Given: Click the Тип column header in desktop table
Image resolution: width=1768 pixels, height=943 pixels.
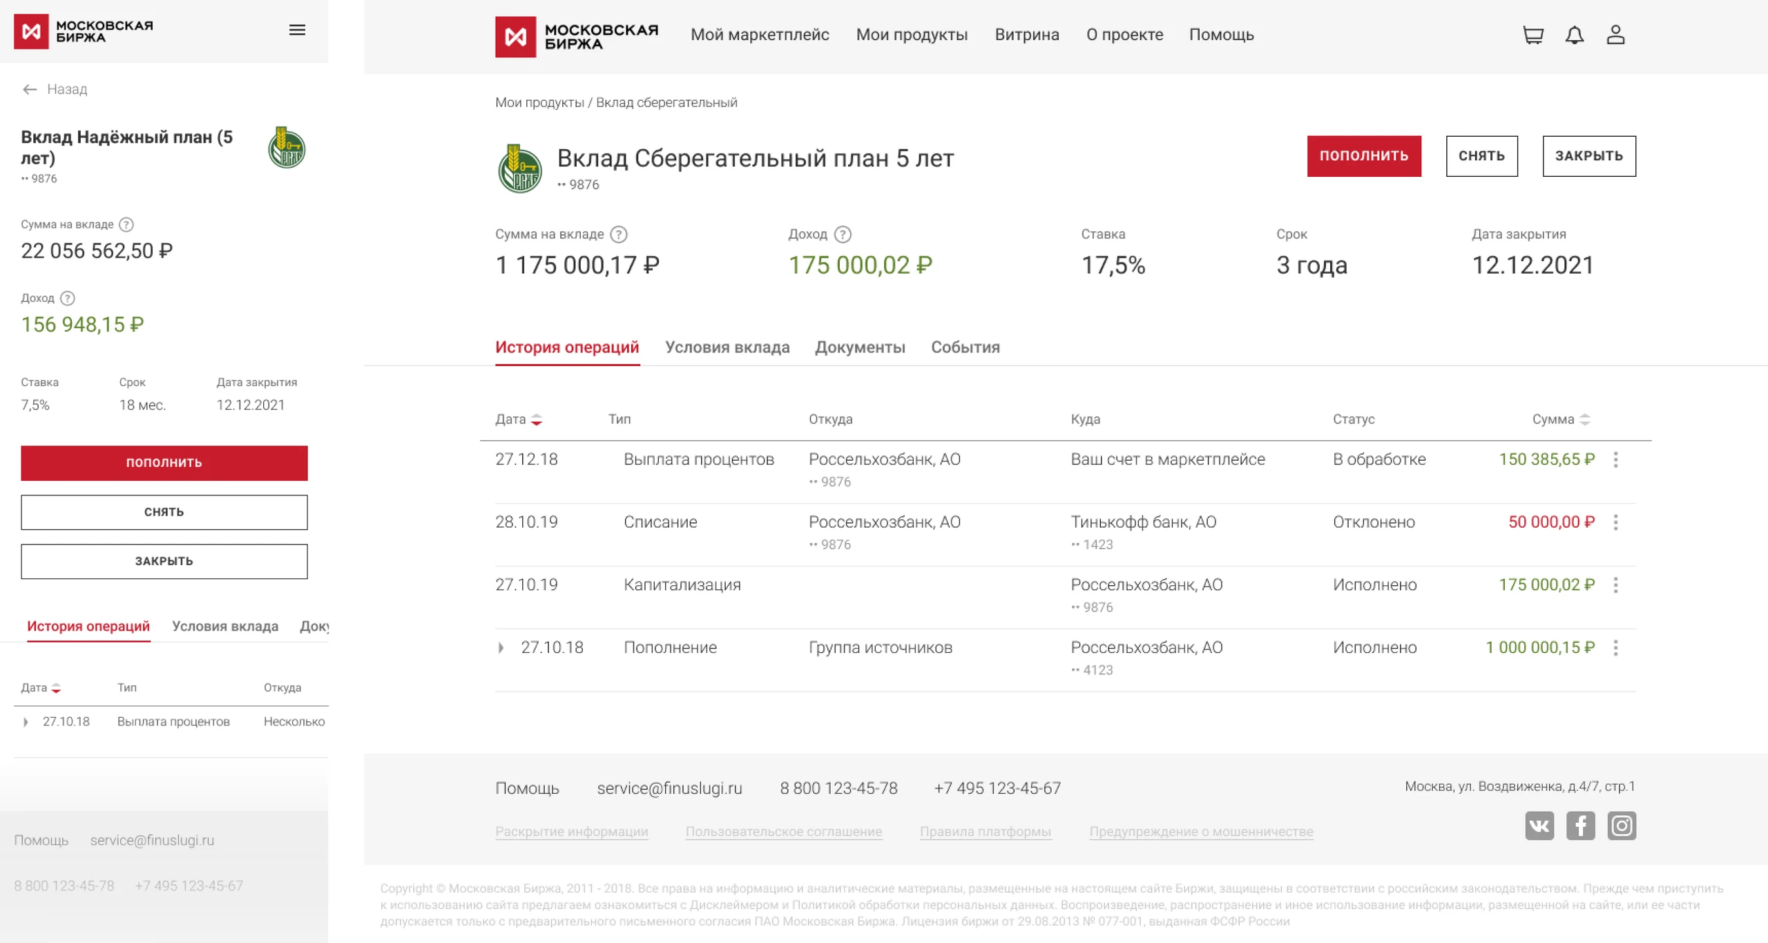Looking at the screenshot, I should 619,419.
